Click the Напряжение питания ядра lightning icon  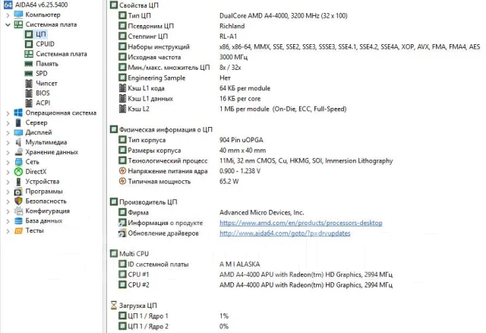click(x=122, y=171)
